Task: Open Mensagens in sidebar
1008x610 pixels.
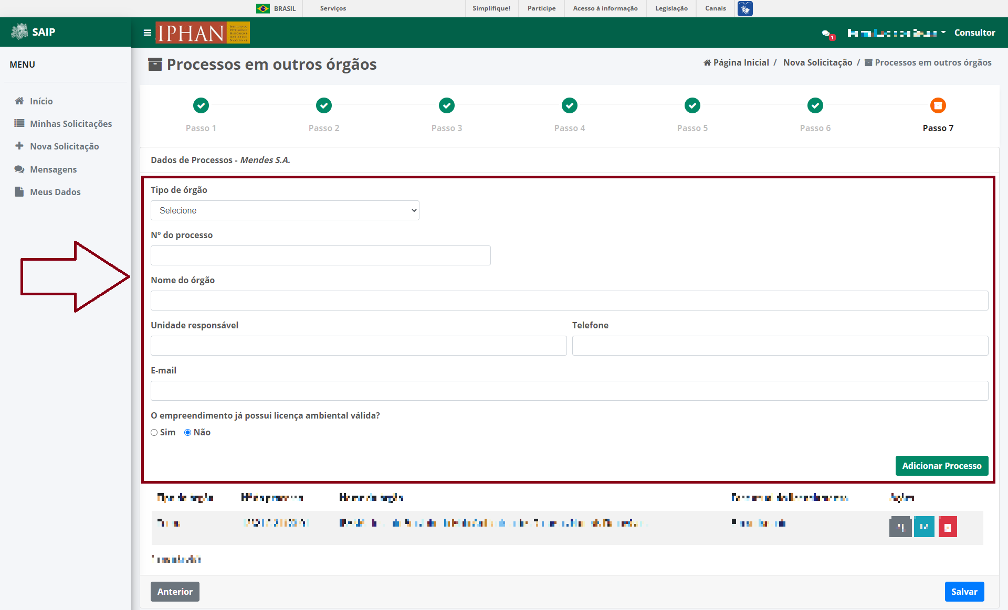Action: click(x=46, y=169)
